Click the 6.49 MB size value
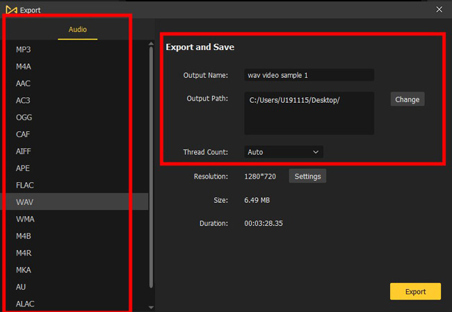Viewport: 452px width, 312px height. point(257,200)
